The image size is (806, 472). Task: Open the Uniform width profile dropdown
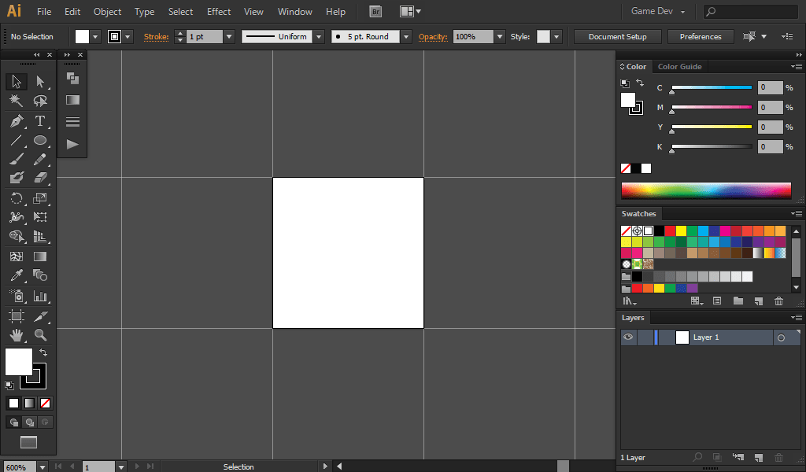[318, 36]
